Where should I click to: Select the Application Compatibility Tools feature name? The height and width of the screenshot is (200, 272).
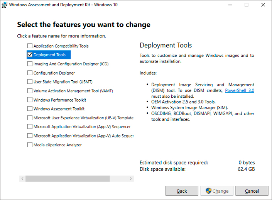pos(61,46)
